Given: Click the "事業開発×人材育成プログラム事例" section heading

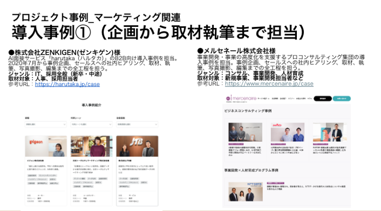Looking at the screenshot, I should (251, 170).
